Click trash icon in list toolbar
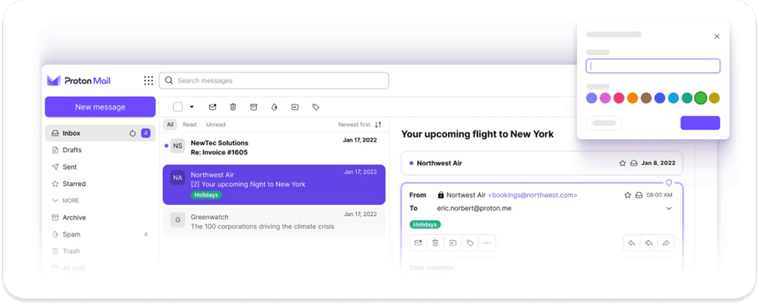 pos(233,107)
